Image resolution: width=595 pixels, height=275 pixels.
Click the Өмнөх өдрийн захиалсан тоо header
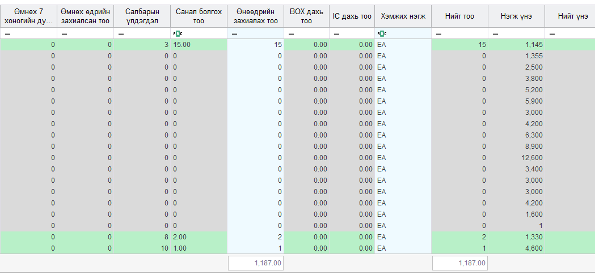pos(86,16)
